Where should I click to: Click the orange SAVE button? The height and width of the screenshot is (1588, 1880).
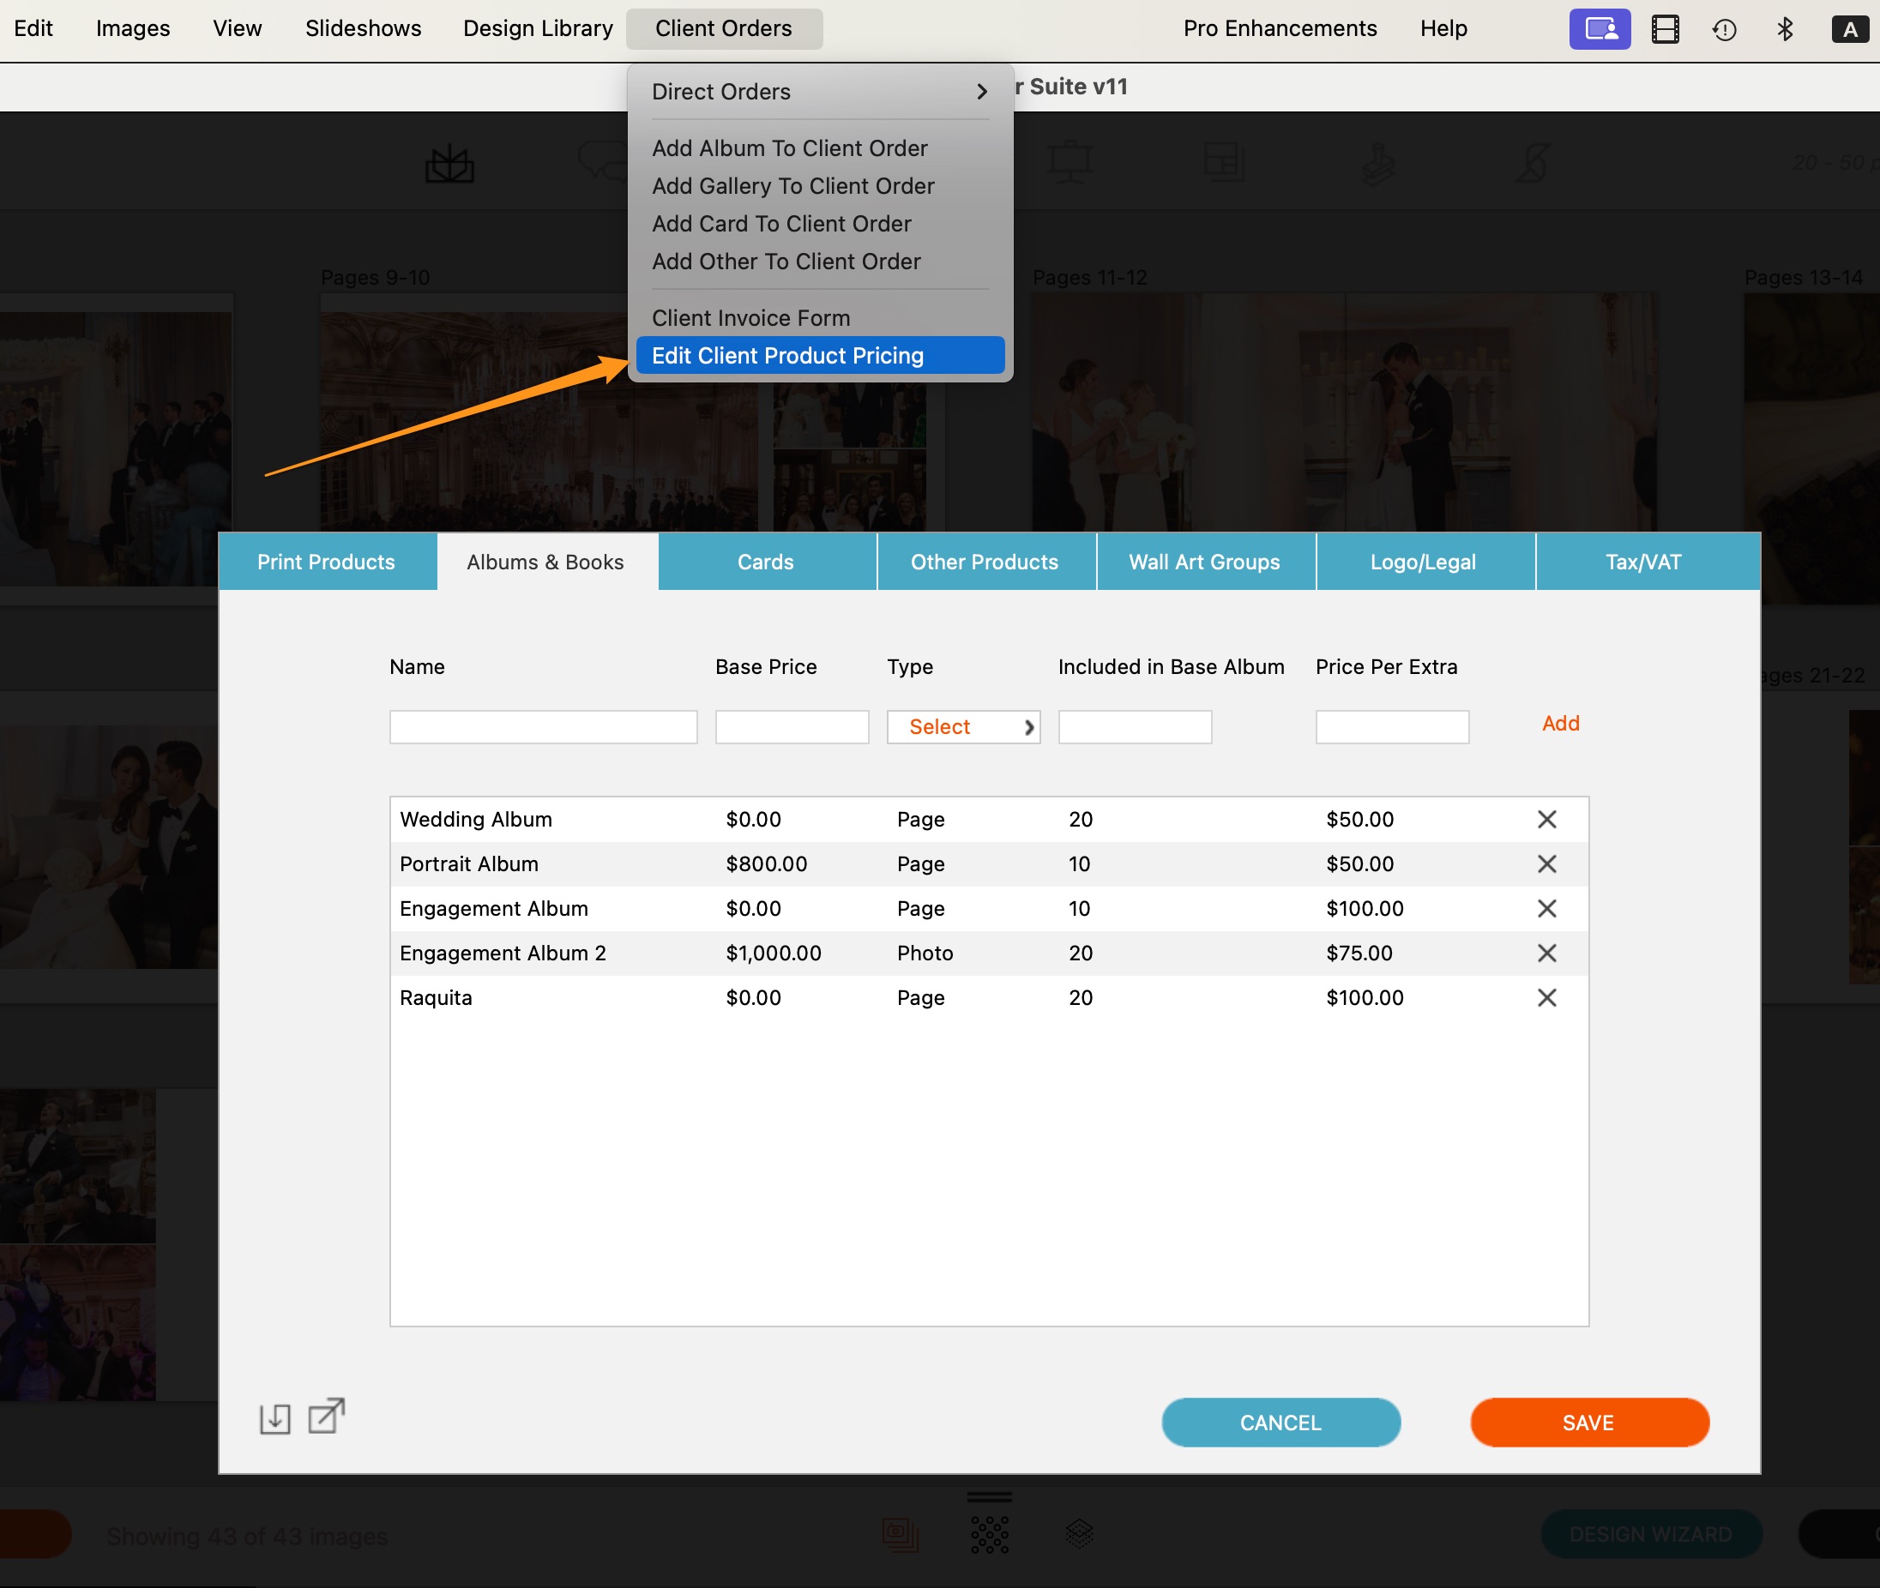[x=1588, y=1423]
